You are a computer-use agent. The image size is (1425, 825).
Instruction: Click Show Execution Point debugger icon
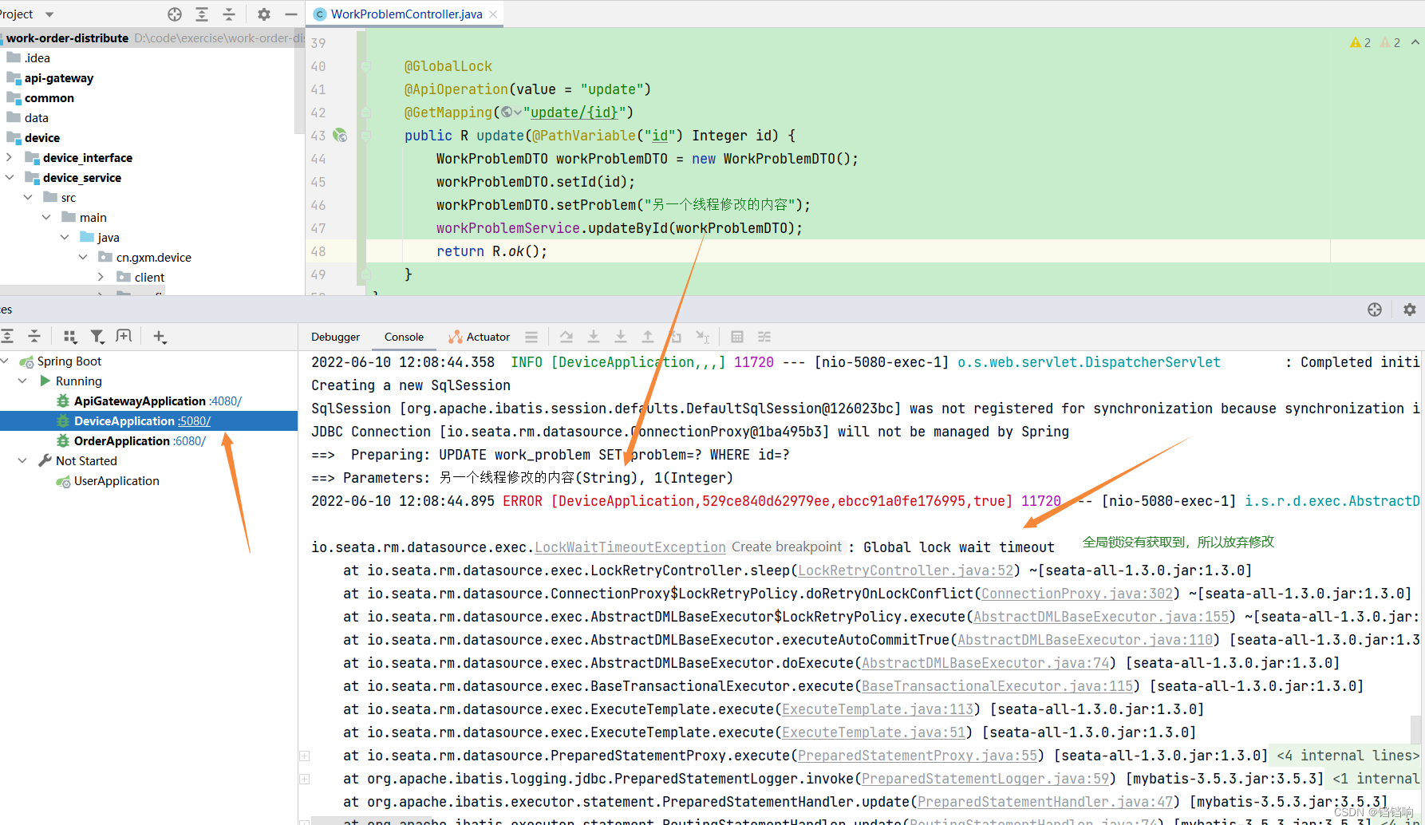[x=566, y=337]
